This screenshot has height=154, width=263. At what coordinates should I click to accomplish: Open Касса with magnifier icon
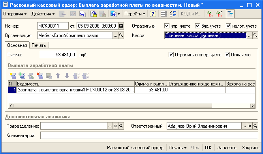pos(255,35)
